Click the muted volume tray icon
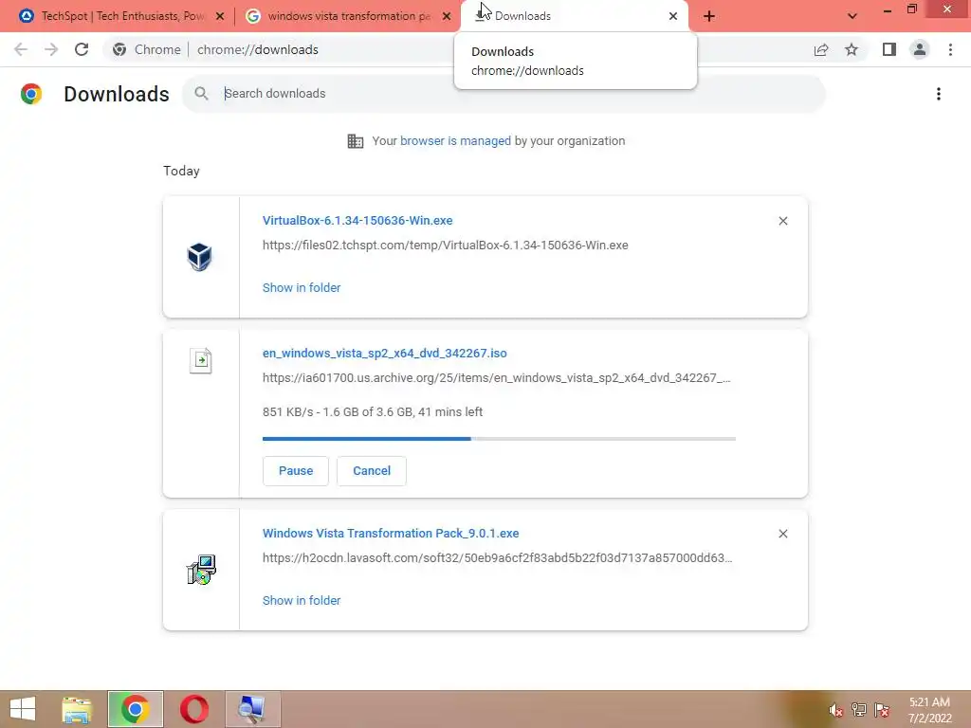971x728 pixels. pos(835,710)
